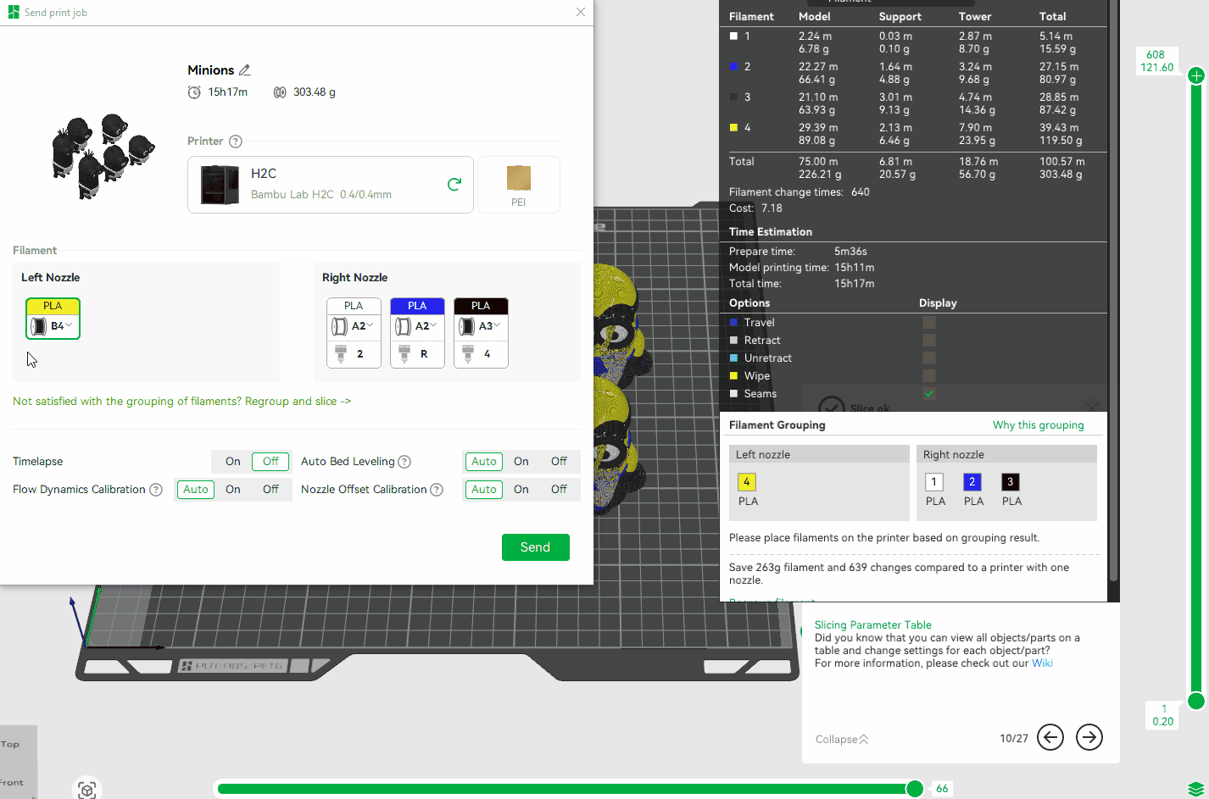Click the Minions model thumbnail
The height and width of the screenshot is (799, 1209).
[x=103, y=157]
